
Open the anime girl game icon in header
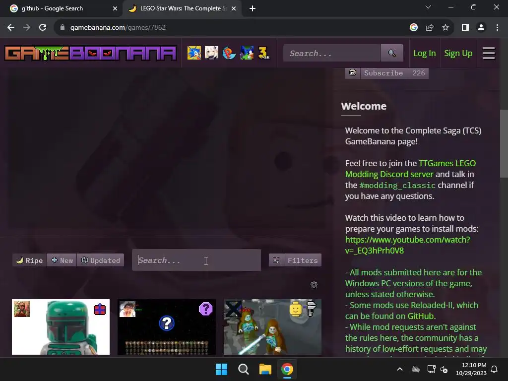211,53
